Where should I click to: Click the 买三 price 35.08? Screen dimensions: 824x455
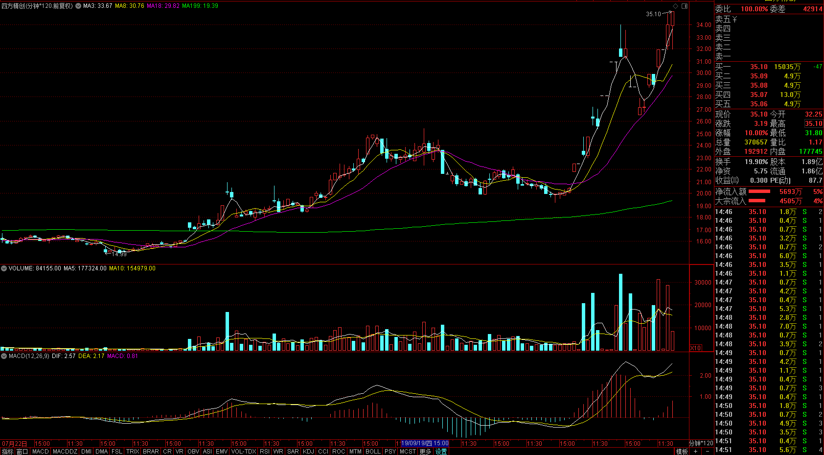(759, 86)
